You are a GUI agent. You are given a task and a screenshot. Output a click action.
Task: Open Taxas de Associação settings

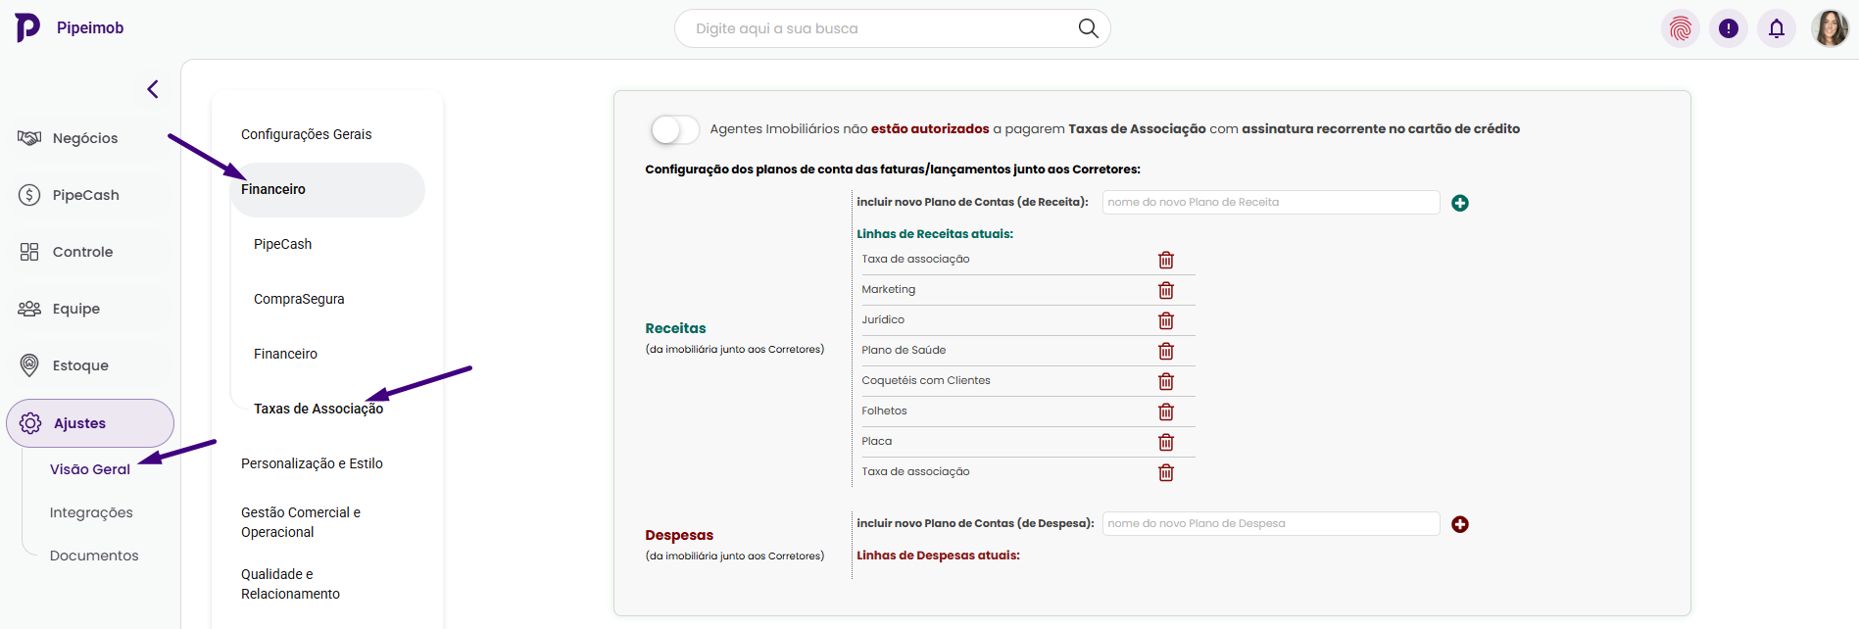coord(318,409)
